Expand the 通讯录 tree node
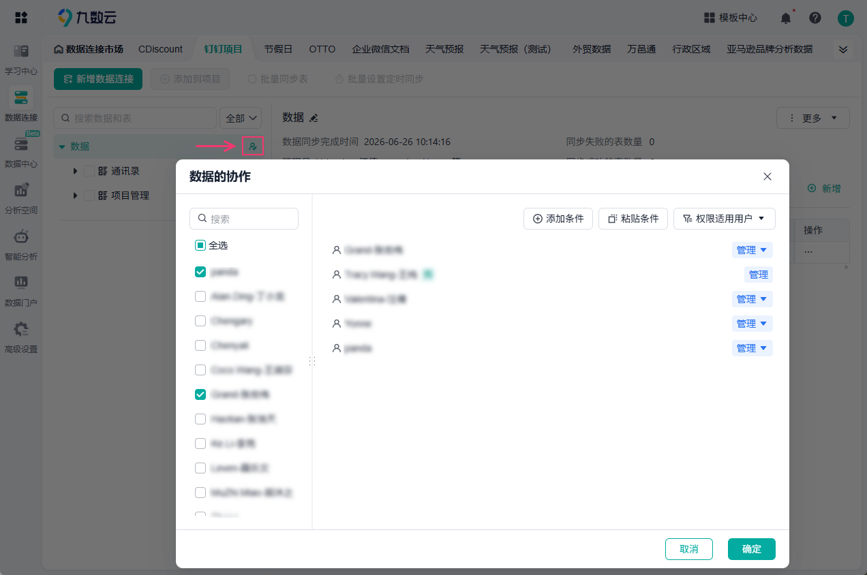This screenshot has height=575, width=867. (76, 171)
